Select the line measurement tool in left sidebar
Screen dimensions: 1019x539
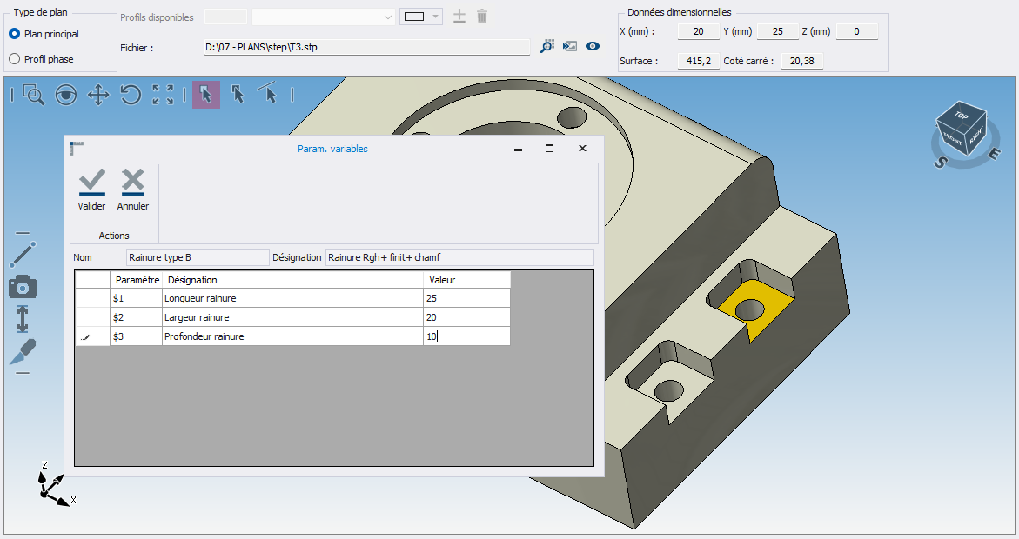point(23,255)
